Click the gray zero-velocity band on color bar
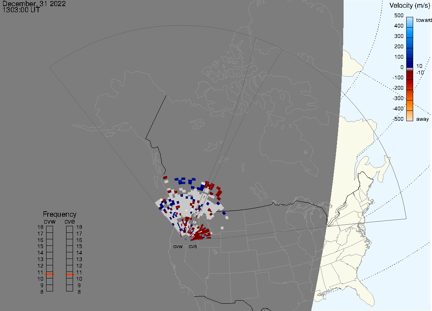Screen dimensions: 432x311 [410, 69]
